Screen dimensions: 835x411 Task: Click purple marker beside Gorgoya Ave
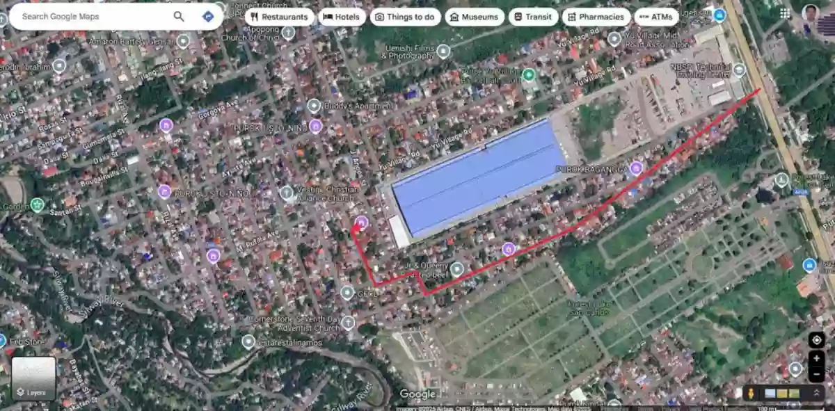tap(166, 125)
